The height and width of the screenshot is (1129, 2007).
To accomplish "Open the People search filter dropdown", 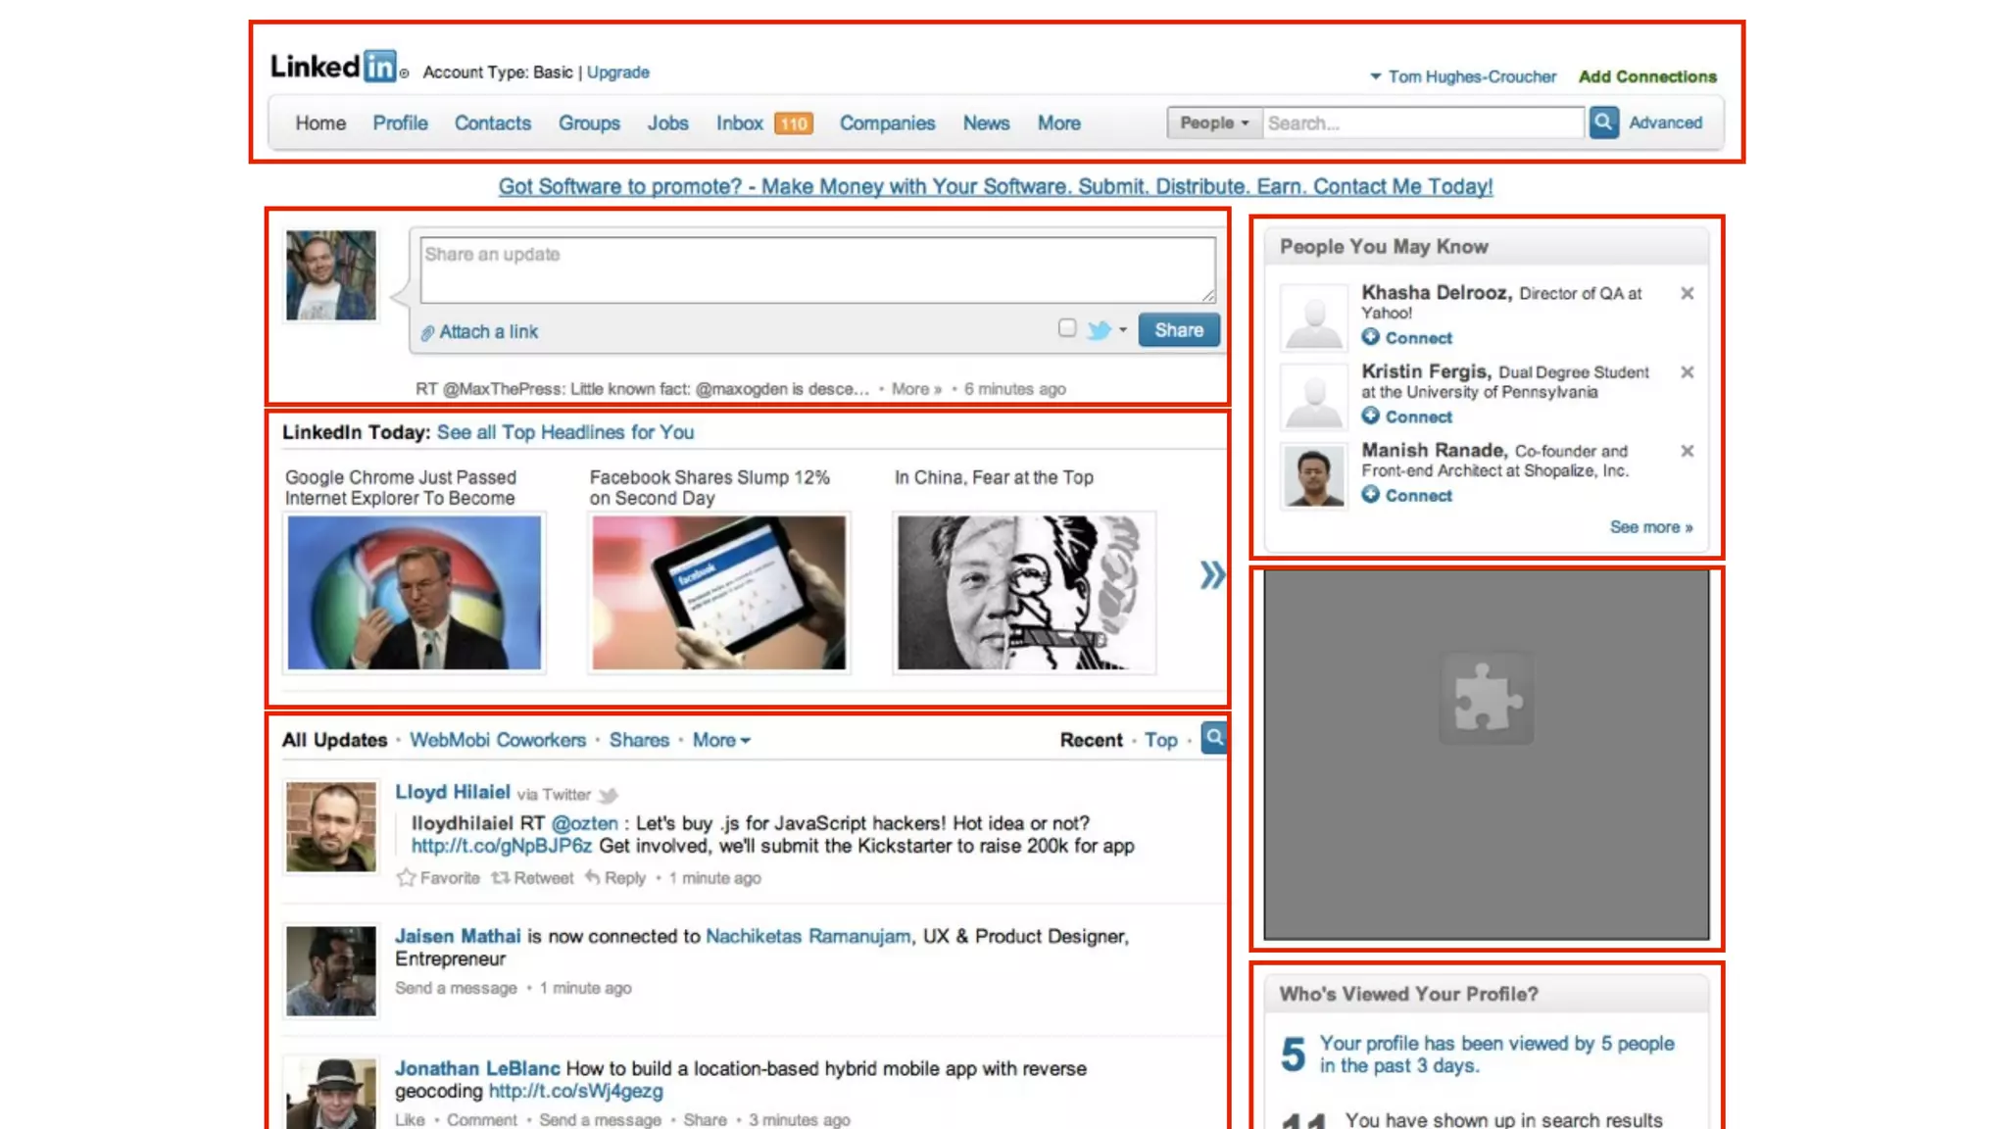I will (1213, 123).
